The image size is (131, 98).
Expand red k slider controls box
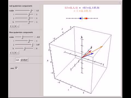[35, 22]
